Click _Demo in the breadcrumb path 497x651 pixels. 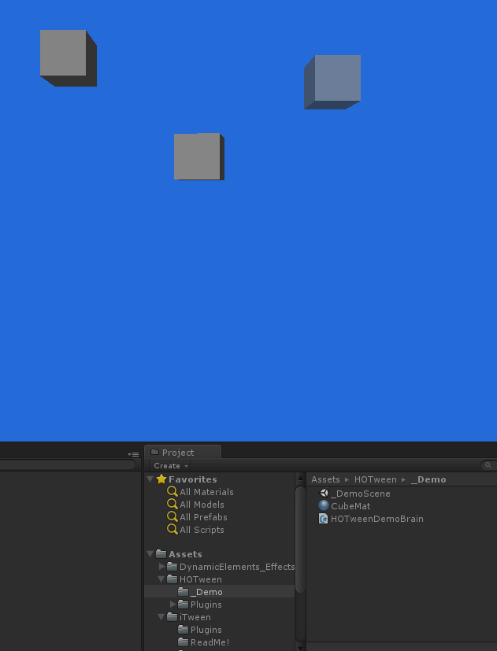428,479
